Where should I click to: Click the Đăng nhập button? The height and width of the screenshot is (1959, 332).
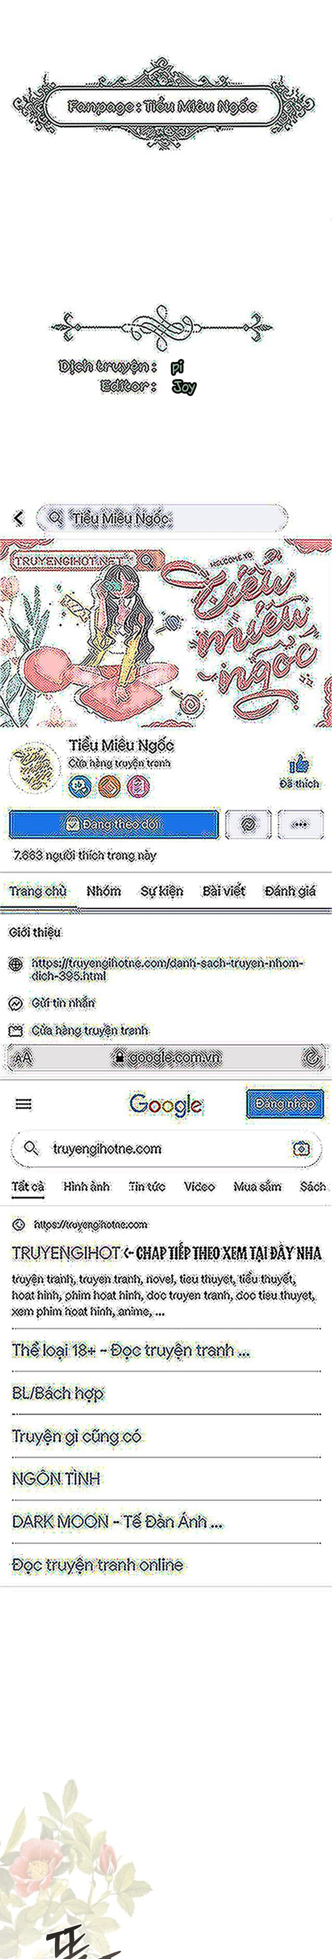point(284,1103)
